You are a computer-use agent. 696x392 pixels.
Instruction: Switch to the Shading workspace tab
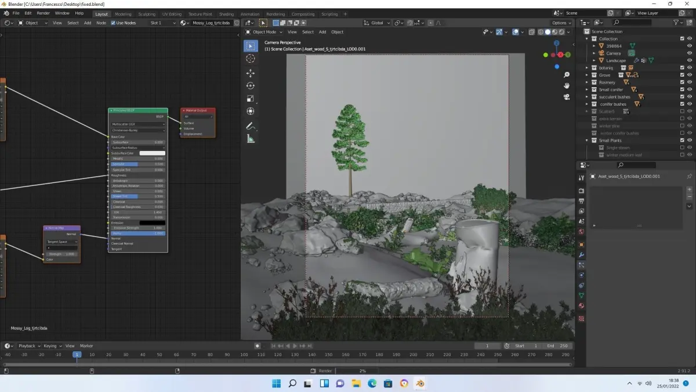(226, 14)
